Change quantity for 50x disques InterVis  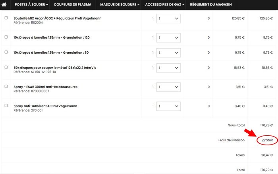pos(168,68)
